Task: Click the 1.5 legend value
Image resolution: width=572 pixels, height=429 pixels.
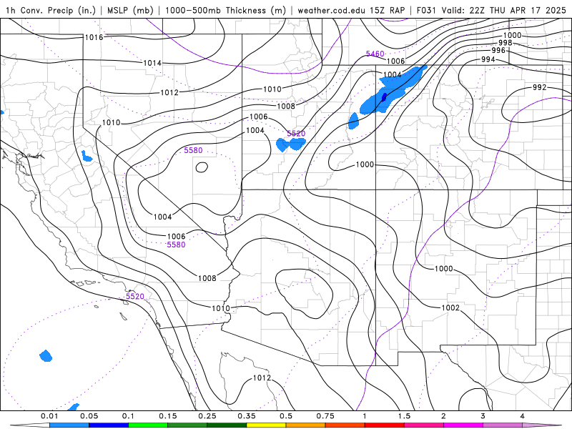Action: (x=404, y=416)
